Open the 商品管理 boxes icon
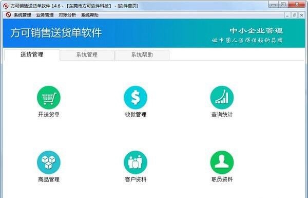This screenshot has height=198, width=308. [x=49, y=163]
